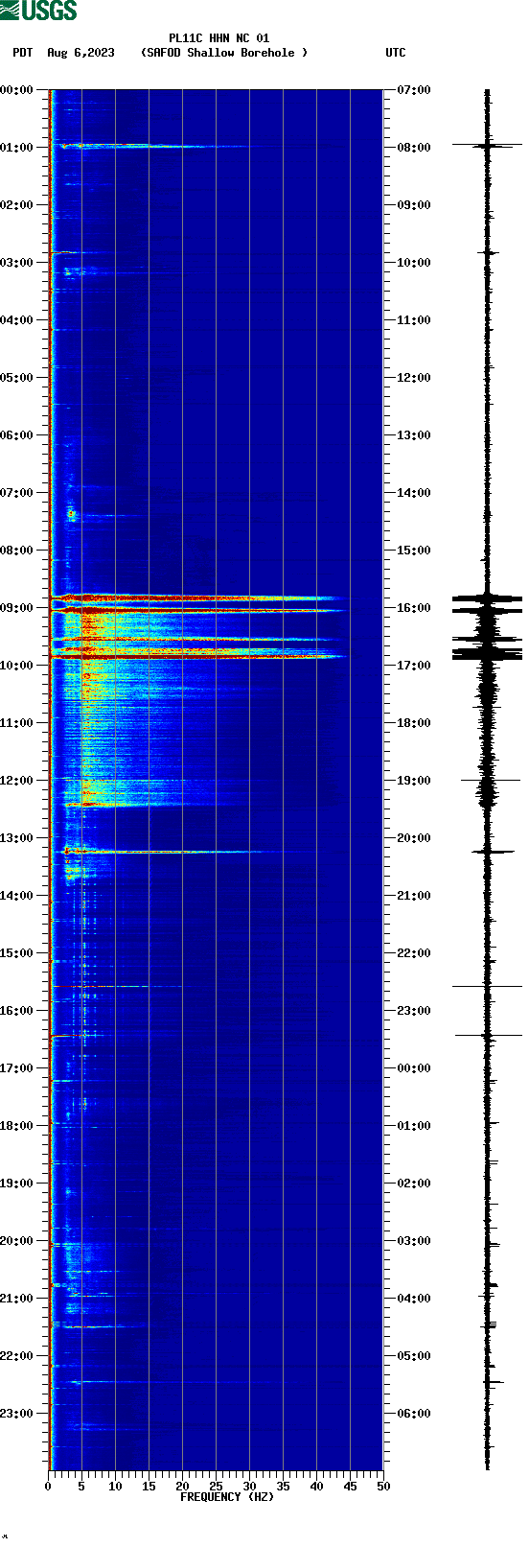
Task: Select the 10:00 label on PDT axis
Action: tap(16, 666)
